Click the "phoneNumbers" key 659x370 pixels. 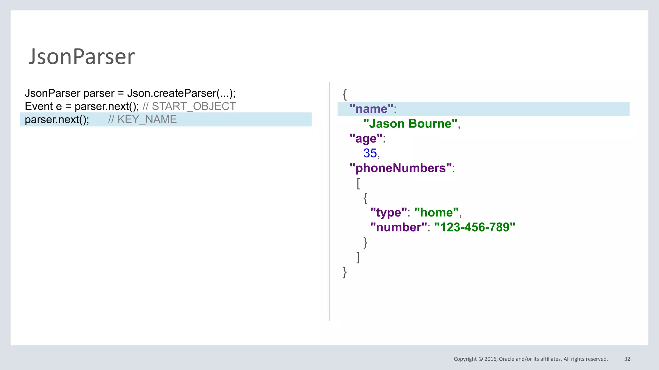[x=401, y=168]
